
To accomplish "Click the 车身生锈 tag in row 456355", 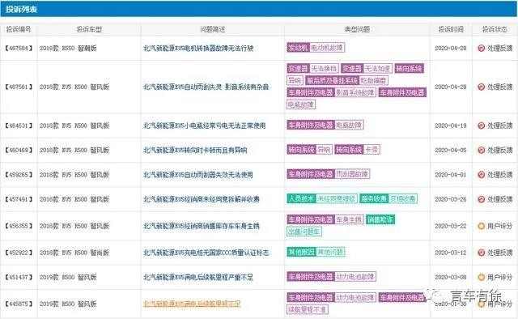I will 349,219.
